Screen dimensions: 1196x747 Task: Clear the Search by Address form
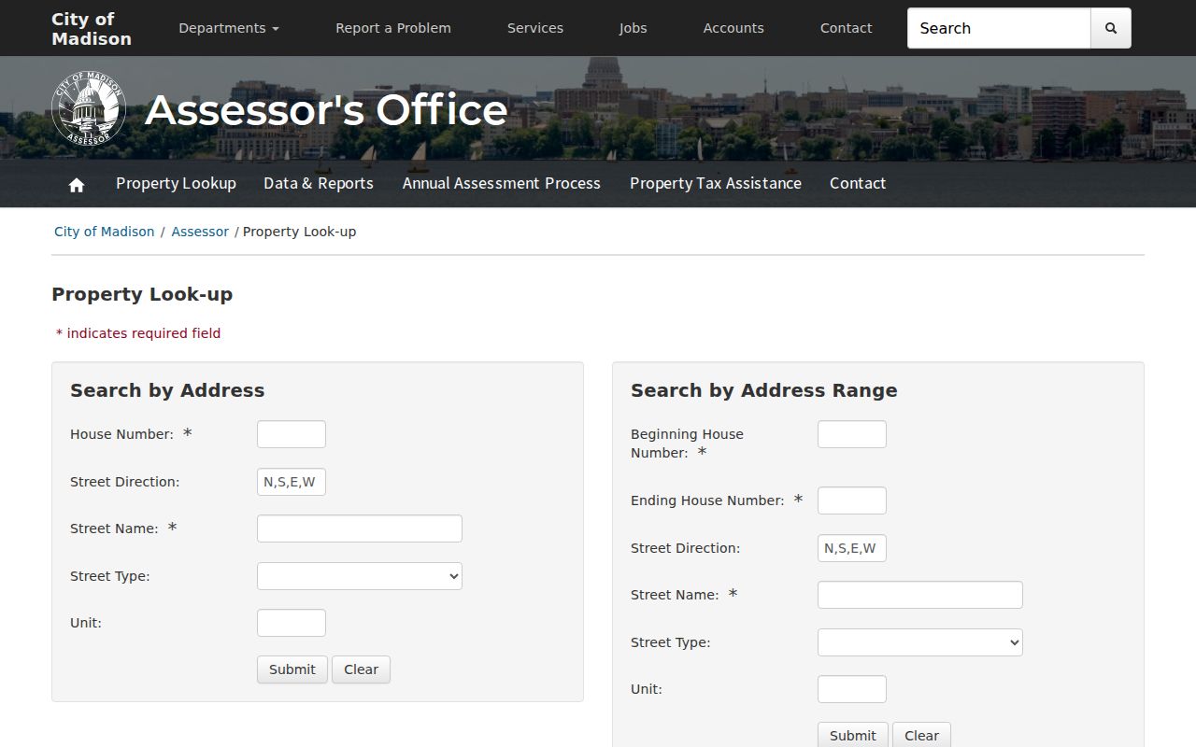coord(361,669)
